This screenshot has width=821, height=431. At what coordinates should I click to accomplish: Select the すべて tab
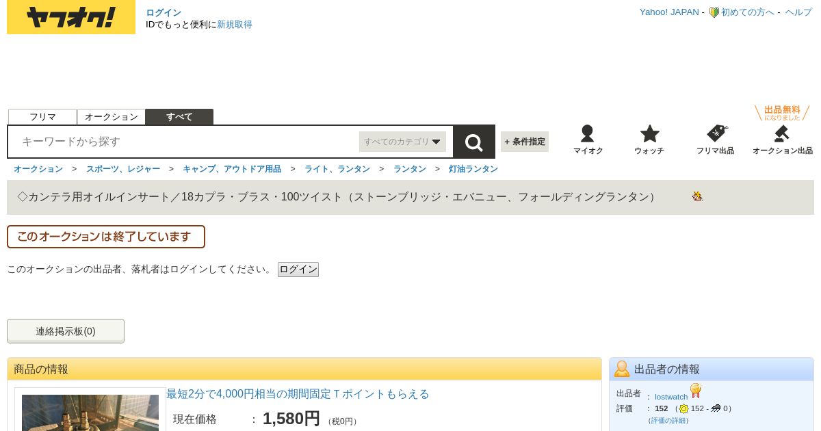pos(179,117)
